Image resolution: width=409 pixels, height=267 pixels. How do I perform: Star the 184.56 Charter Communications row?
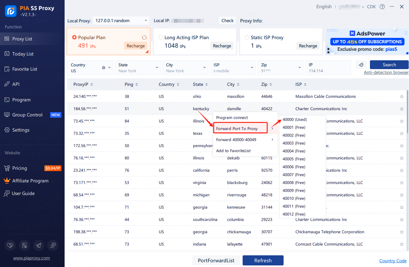[402, 109]
